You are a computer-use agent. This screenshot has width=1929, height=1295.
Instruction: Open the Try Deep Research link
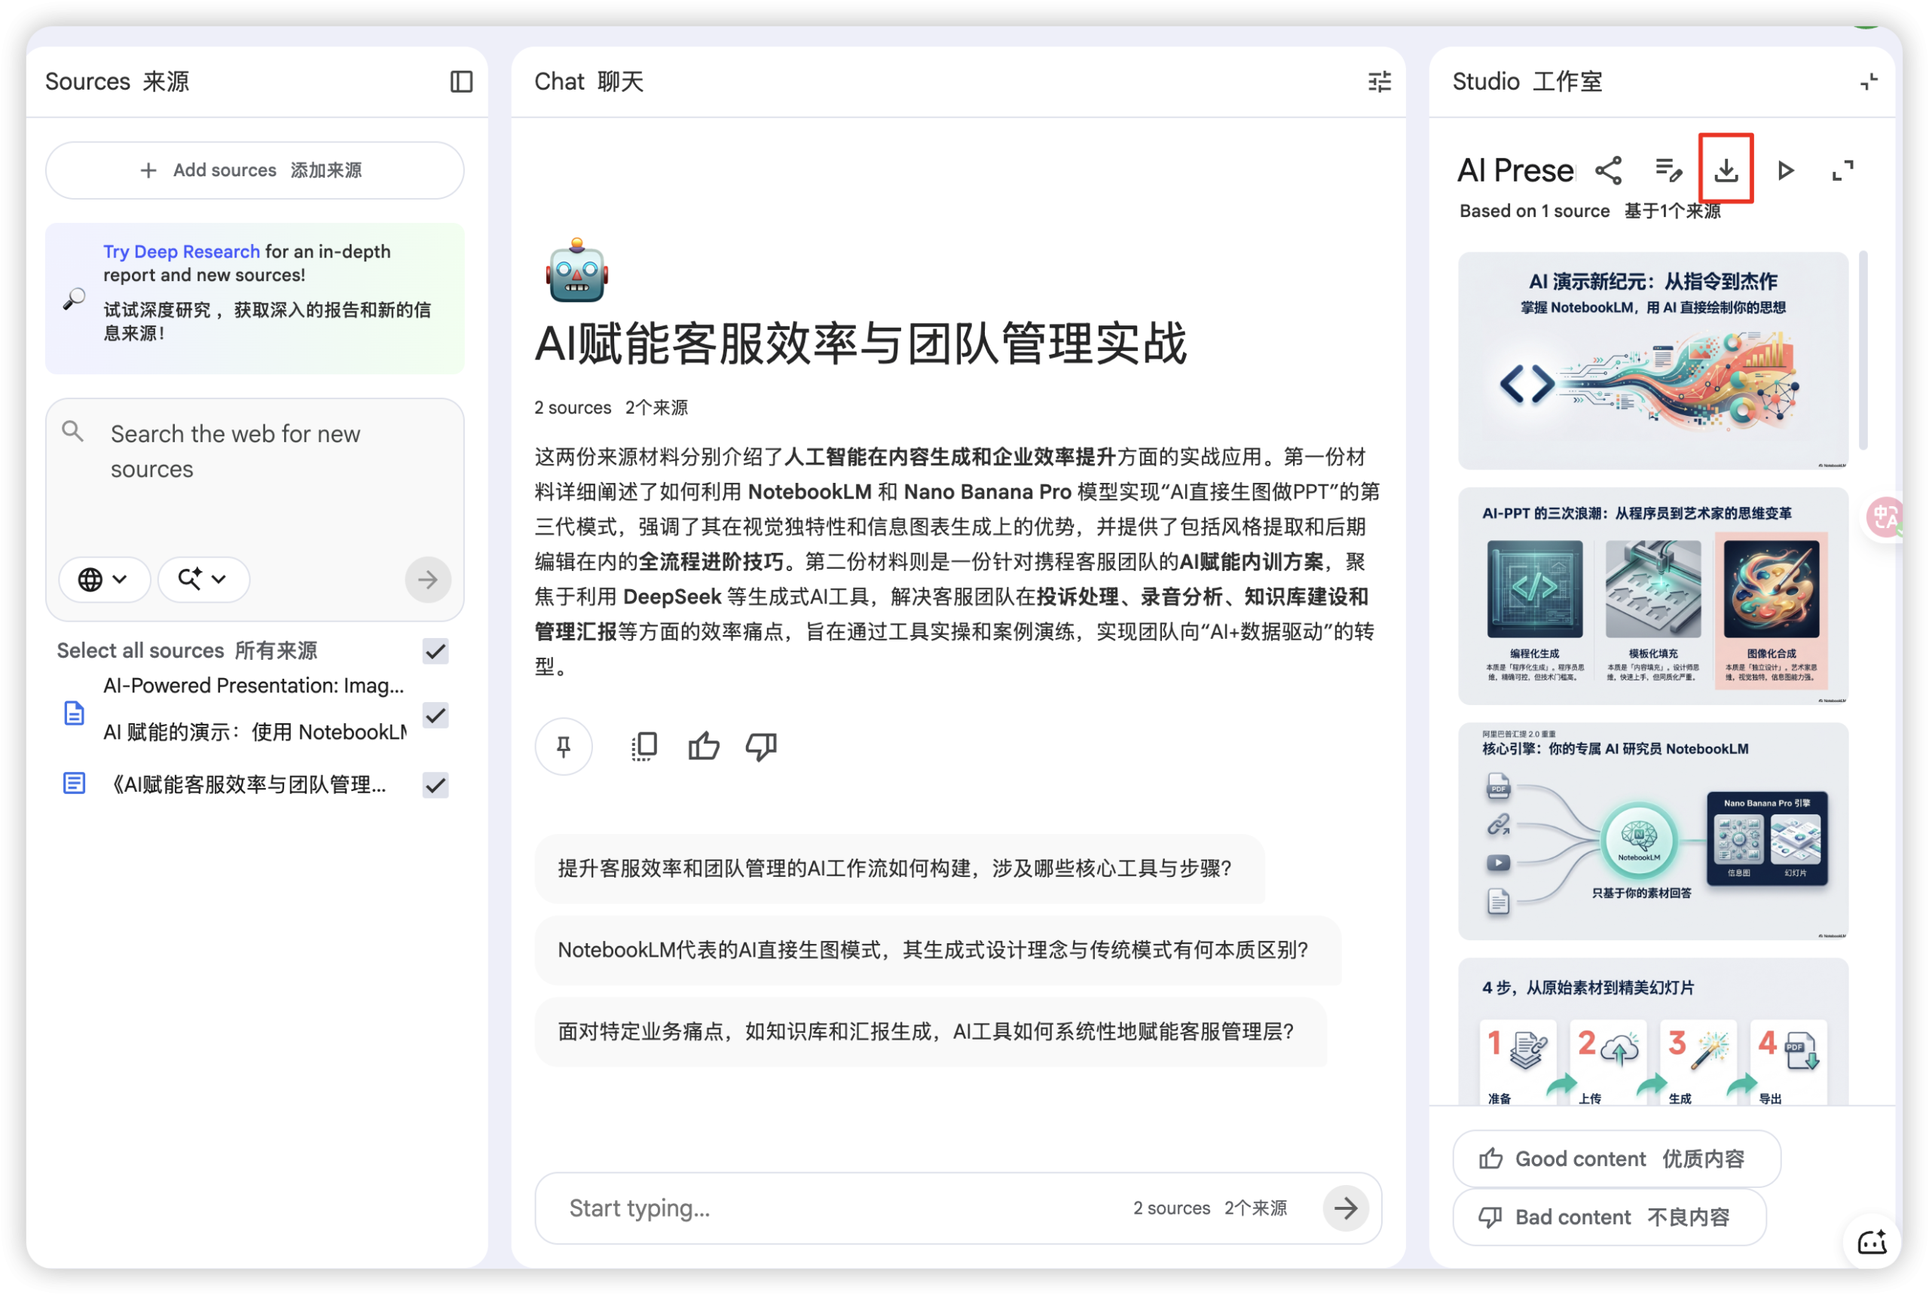tap(181, 251)
